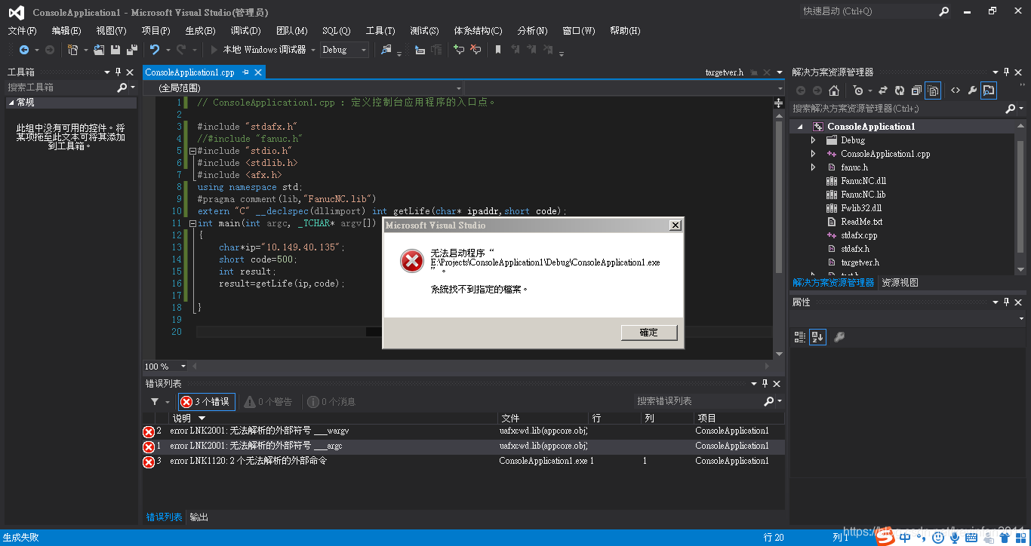The height and width of the screenshot is (546, 1031).
Task: Click Collapse All icon in Solution Explorer
Action: pos(916,90)
